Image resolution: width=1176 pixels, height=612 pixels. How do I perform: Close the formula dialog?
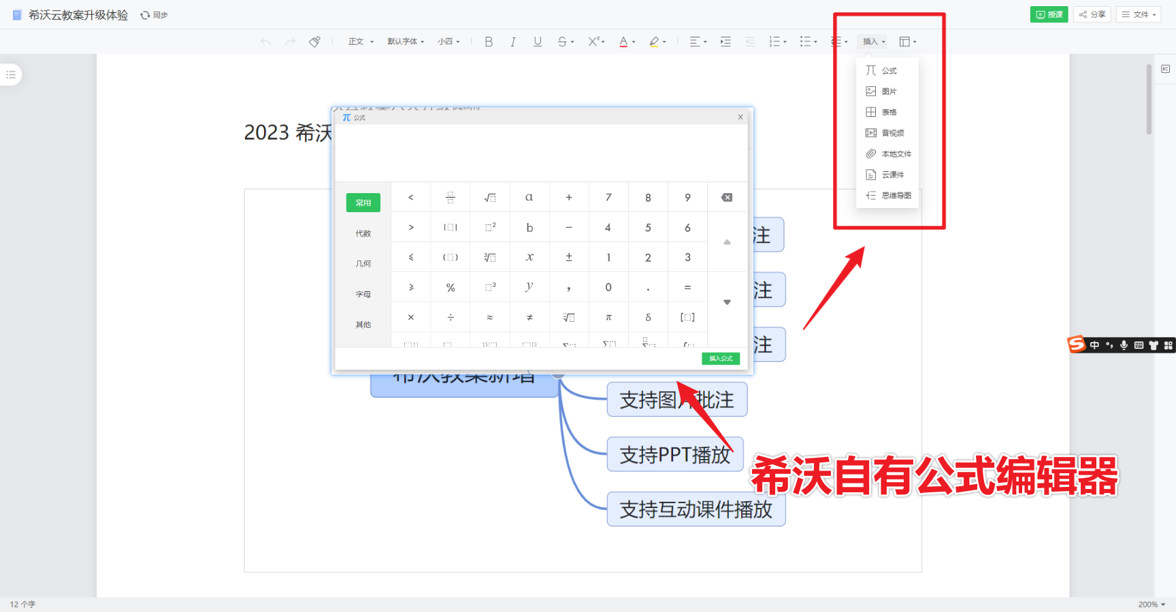pyautogui.click(x=740, y=117)
